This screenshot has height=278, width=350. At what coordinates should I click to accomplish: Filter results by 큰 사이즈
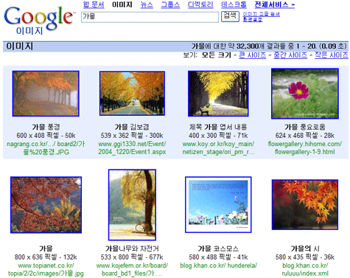click(x=252, y=55)
